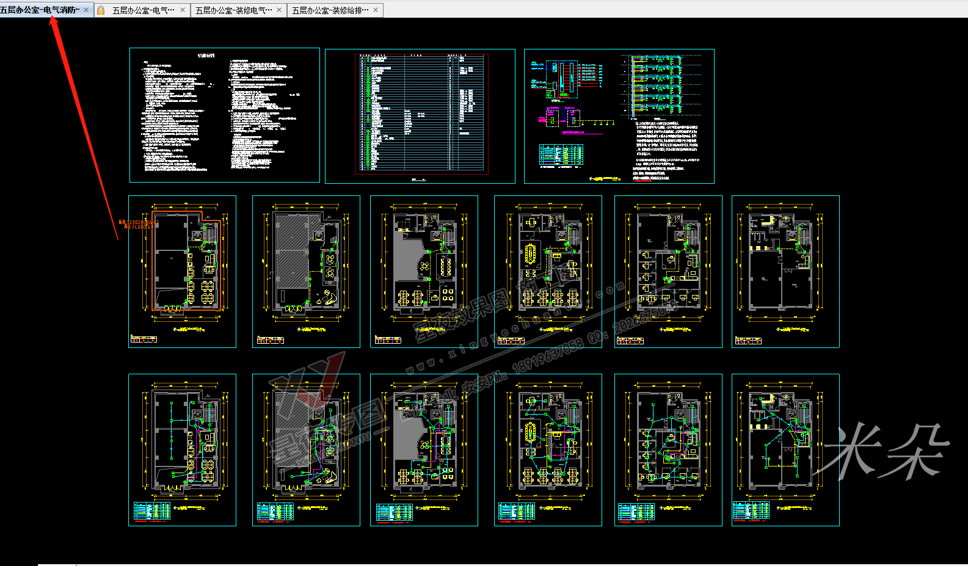Close the 五层办公室-装修给排 tab
The height and width of the screenshot is (566, 968).
pyautogui.click(x=376, y=10)
